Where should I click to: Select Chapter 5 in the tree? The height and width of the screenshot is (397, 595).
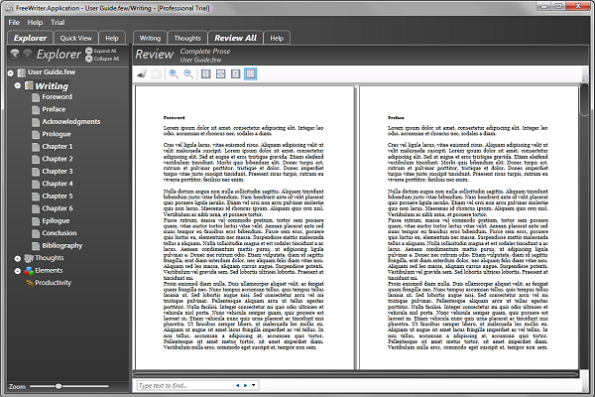pyautogui.click(x=58, y=197)
